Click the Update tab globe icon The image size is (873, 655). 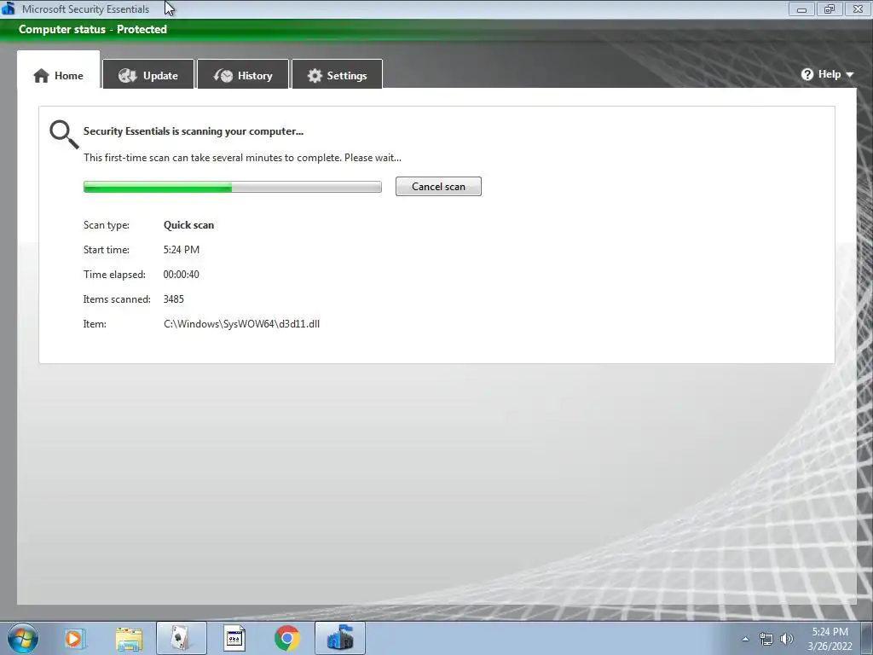128,76
